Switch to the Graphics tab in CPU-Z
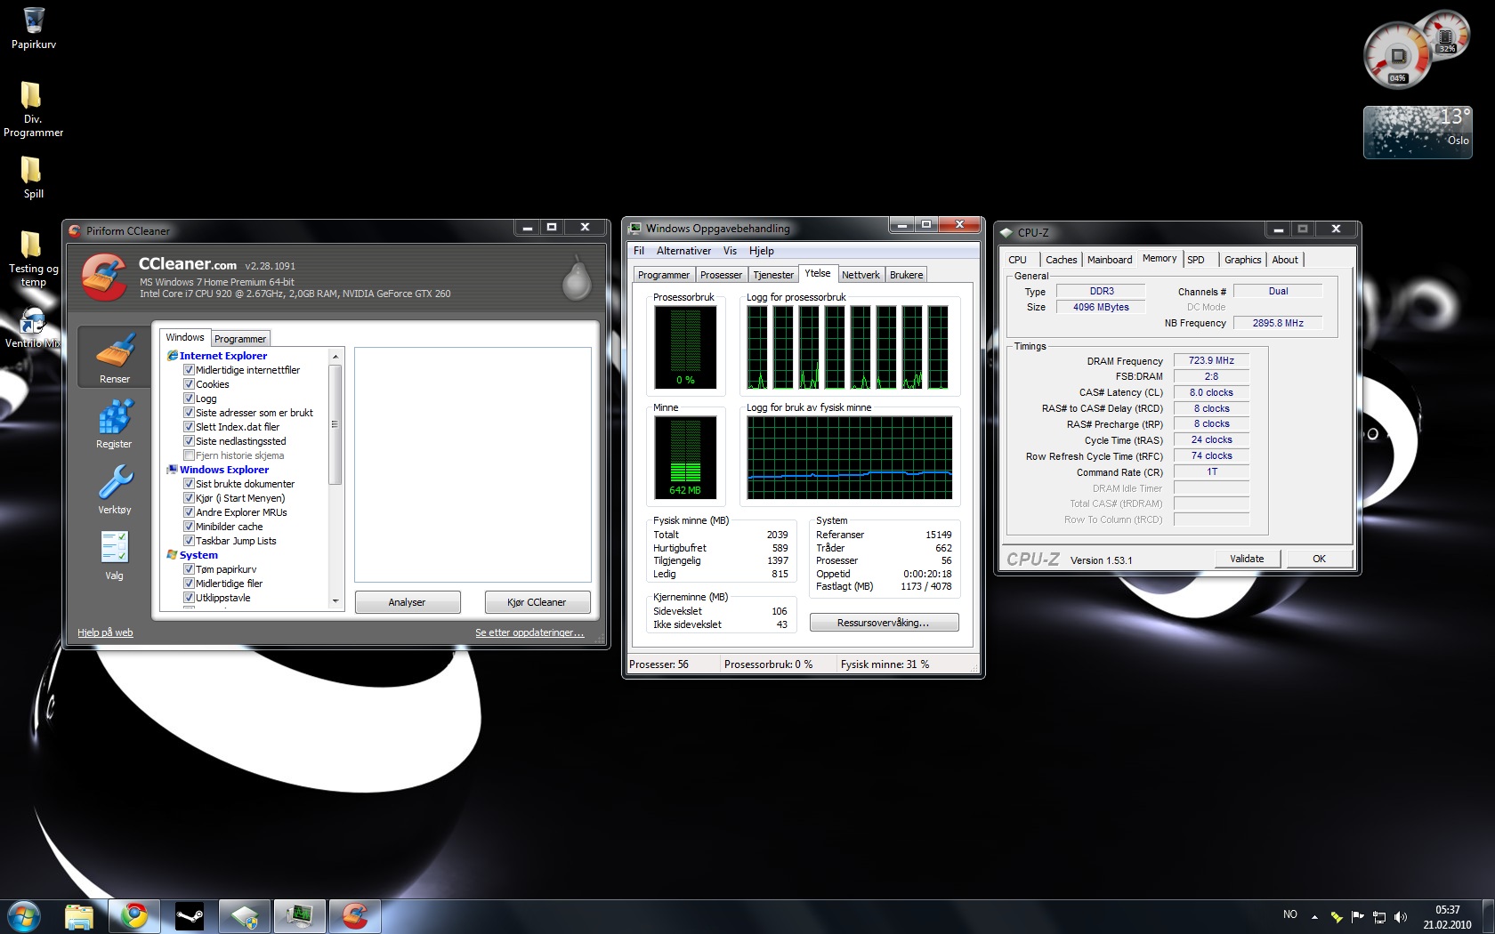1495x934 pixels. point(1242,260)
